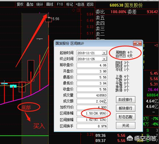This screenshot has width=159, height=144.
Task: Click the 板块排行 button
Action: pos(126,108)
